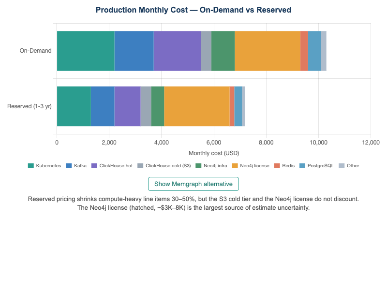Toggle the Kubernetes legend swatch
The image size is (387, 290).
[31, 166]
